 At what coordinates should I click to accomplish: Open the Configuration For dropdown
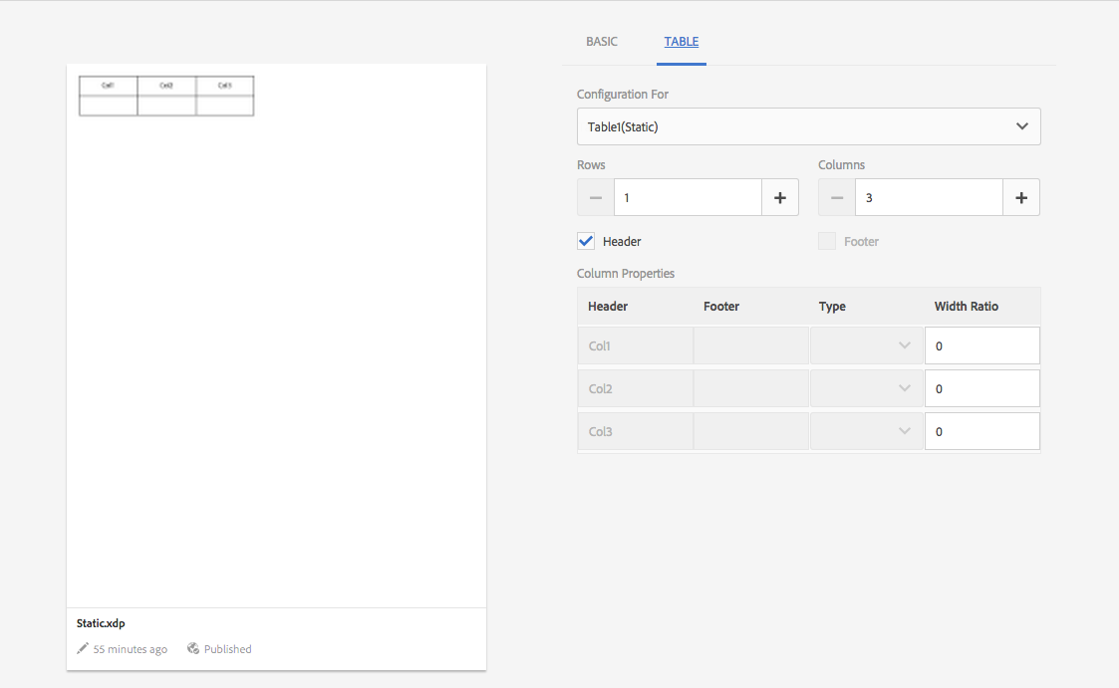pos(808,126)
